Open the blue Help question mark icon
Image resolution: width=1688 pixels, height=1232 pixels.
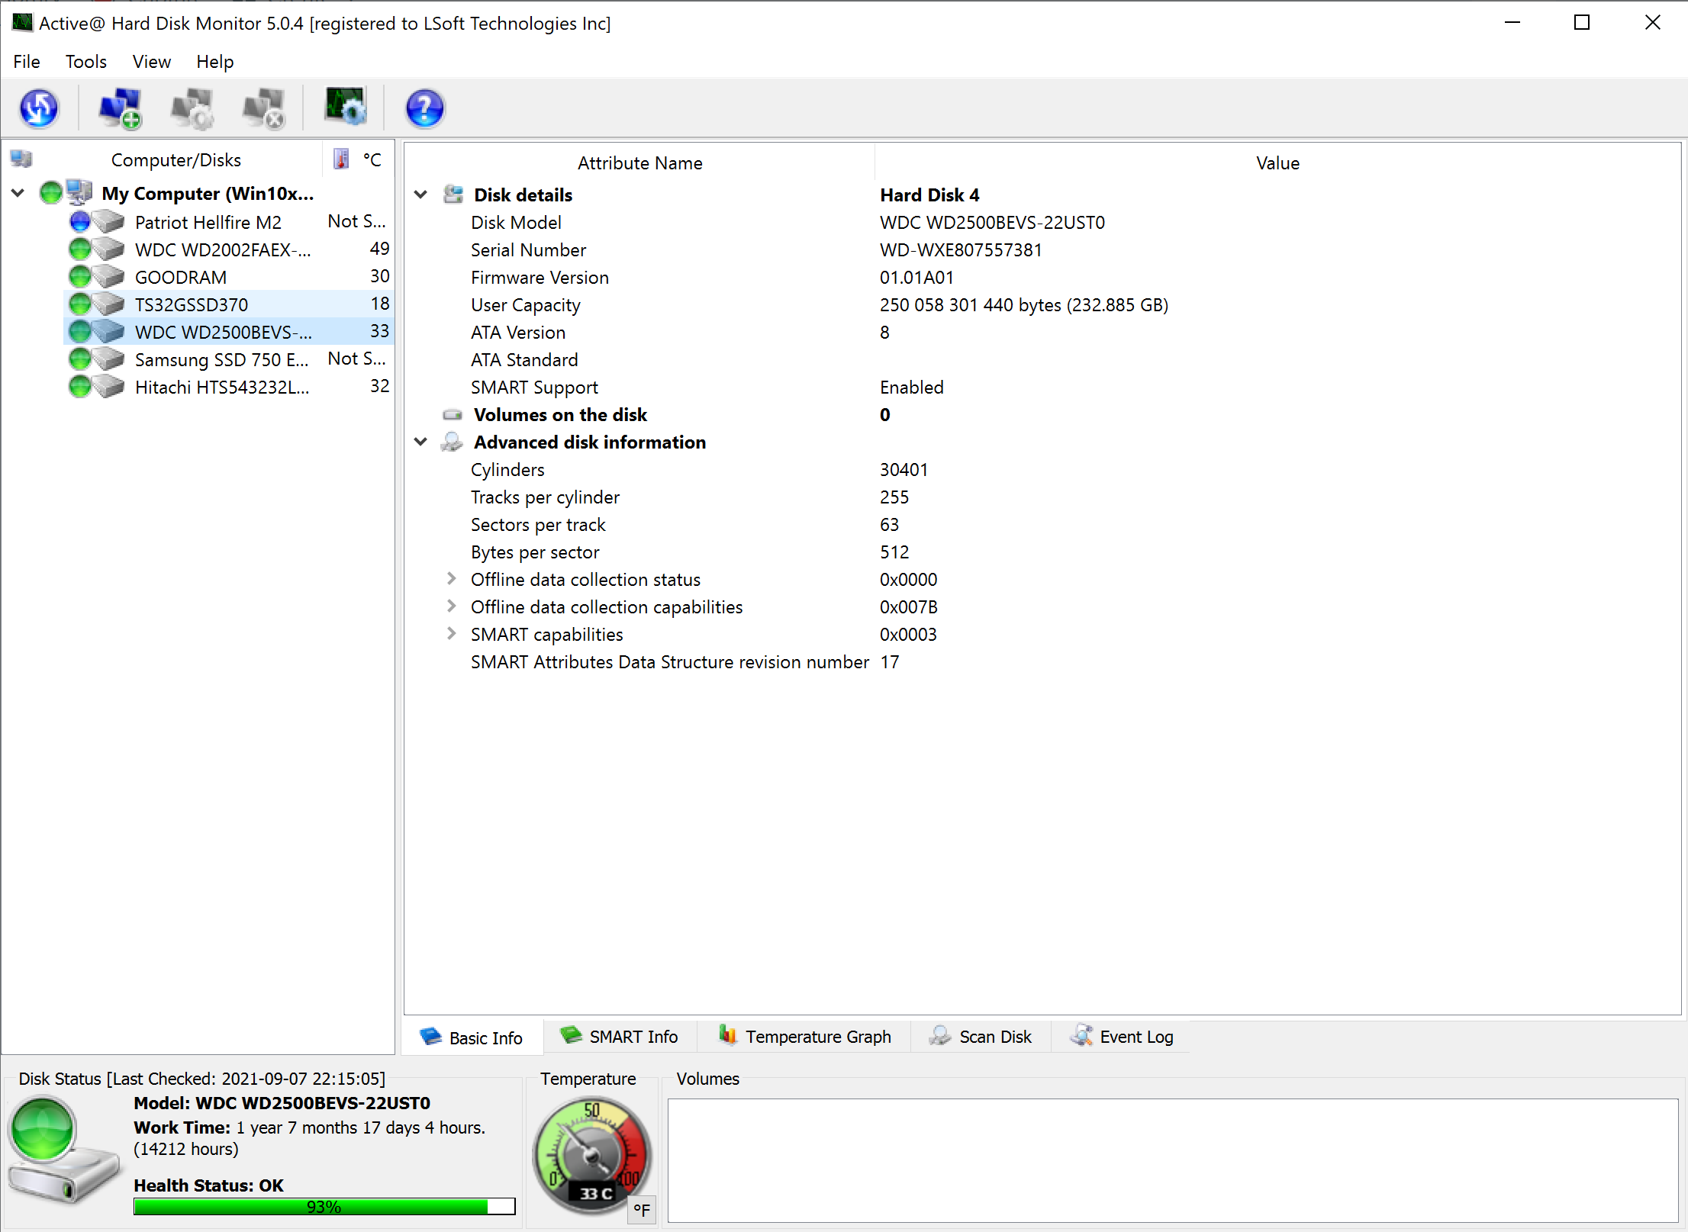coord(425,108)
